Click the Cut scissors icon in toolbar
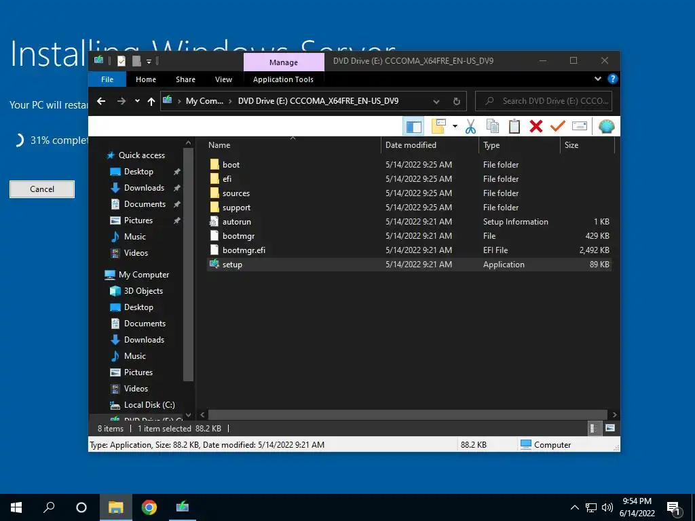 (x=470, y=127)
